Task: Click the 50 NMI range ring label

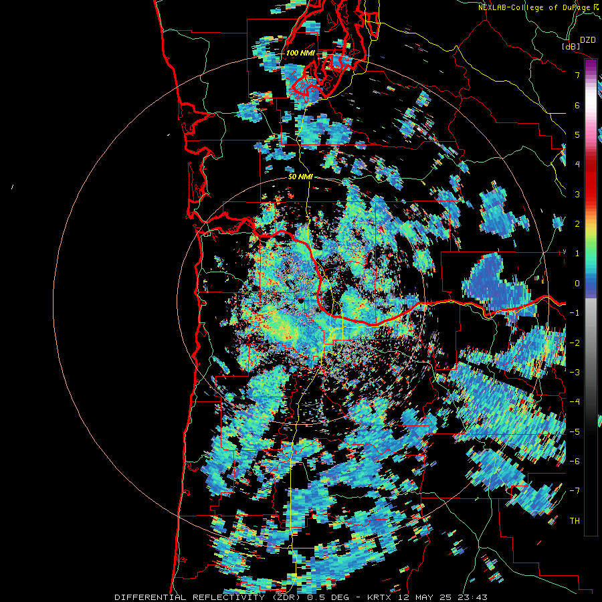Action: [x=300, y=177]
